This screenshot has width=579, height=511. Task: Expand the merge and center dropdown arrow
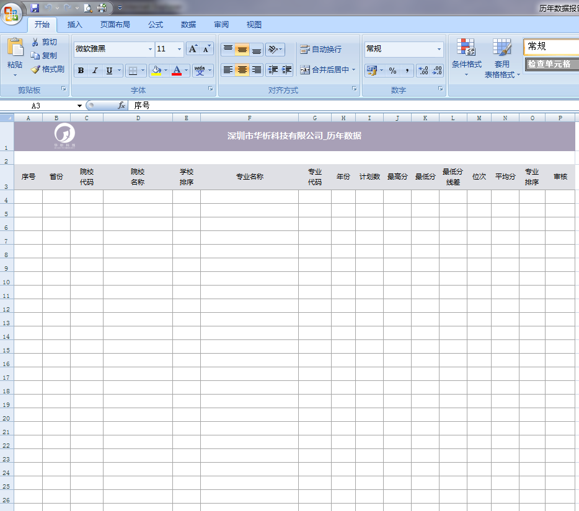coord(353,70)
